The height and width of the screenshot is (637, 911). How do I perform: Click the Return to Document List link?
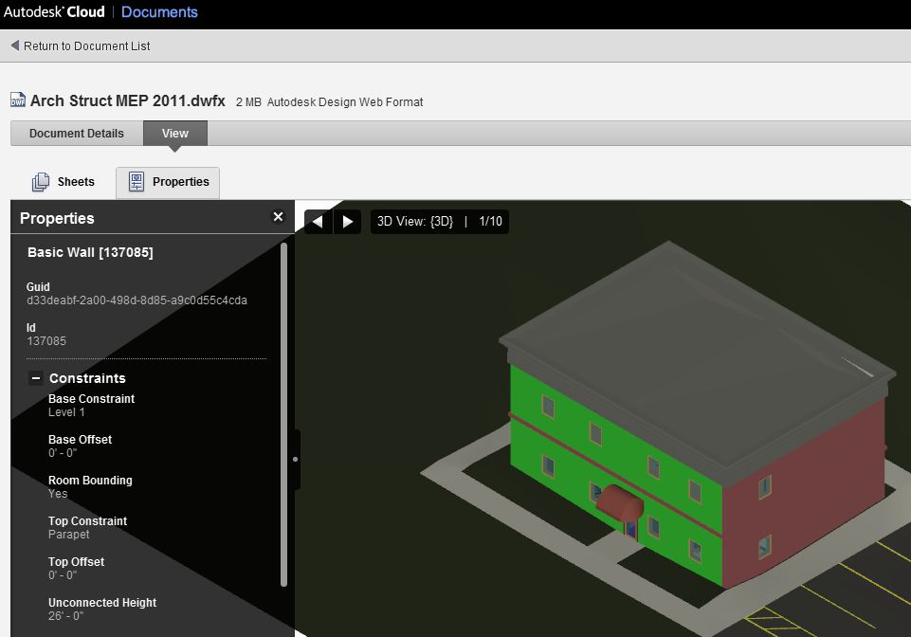click(86, 45)
